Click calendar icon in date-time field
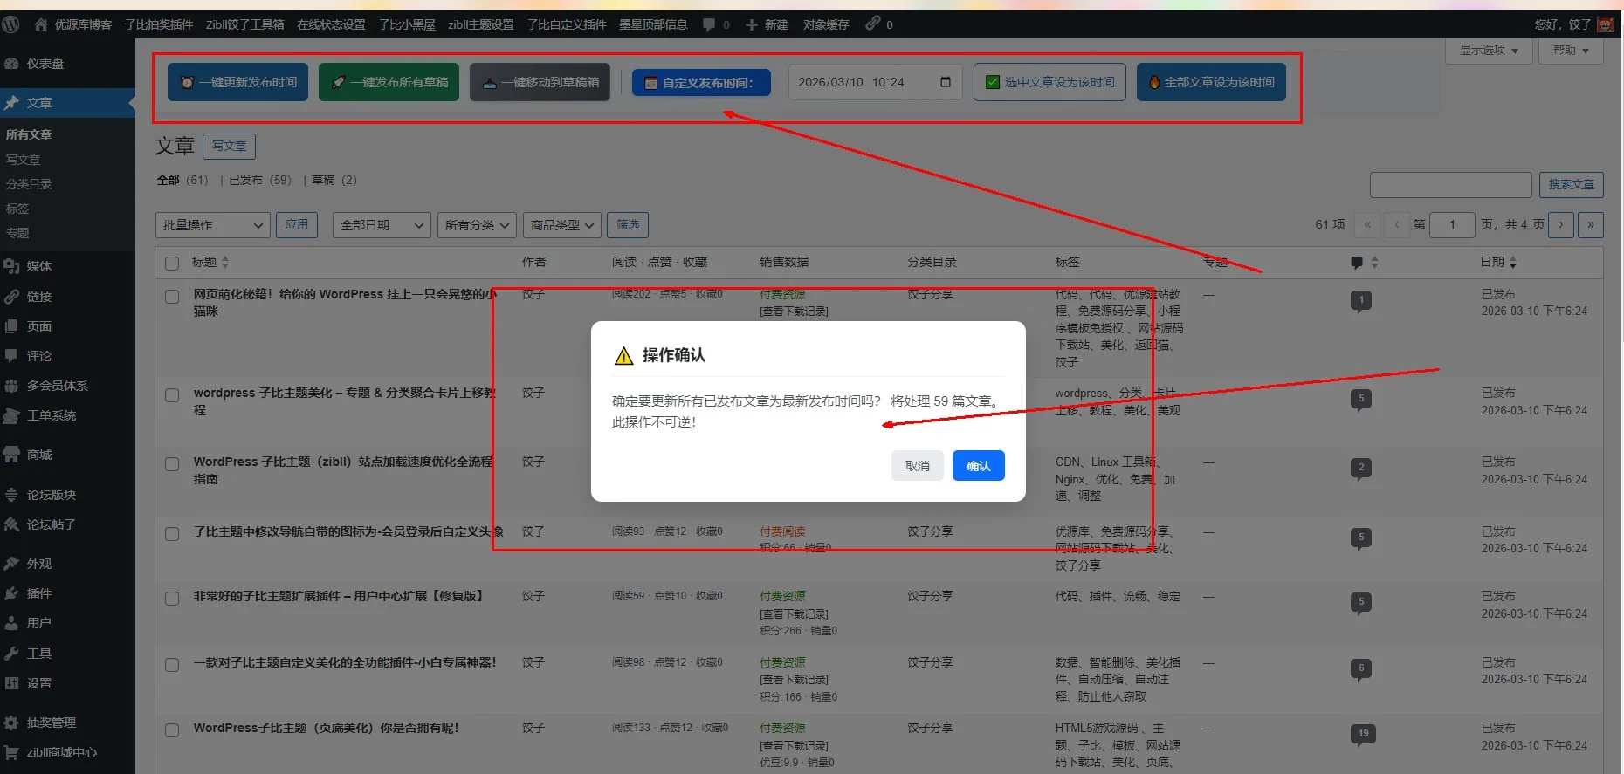Image resolution: width=1624 pixels, height=774 pixels. coord(946,82)
